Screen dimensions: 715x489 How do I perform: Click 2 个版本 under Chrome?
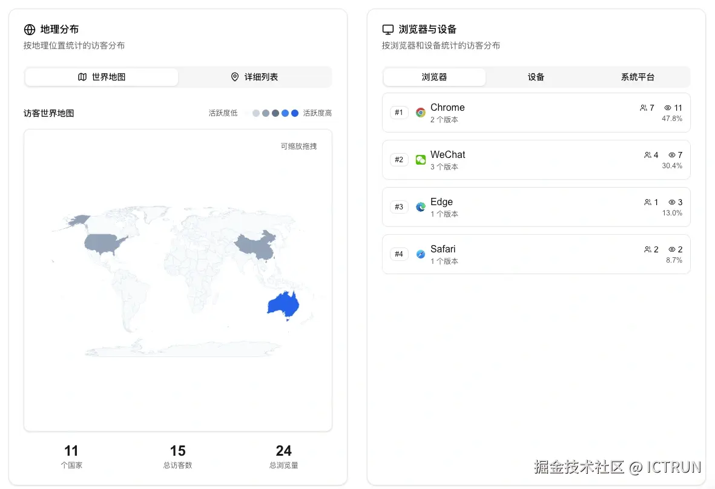pos(444,120)
